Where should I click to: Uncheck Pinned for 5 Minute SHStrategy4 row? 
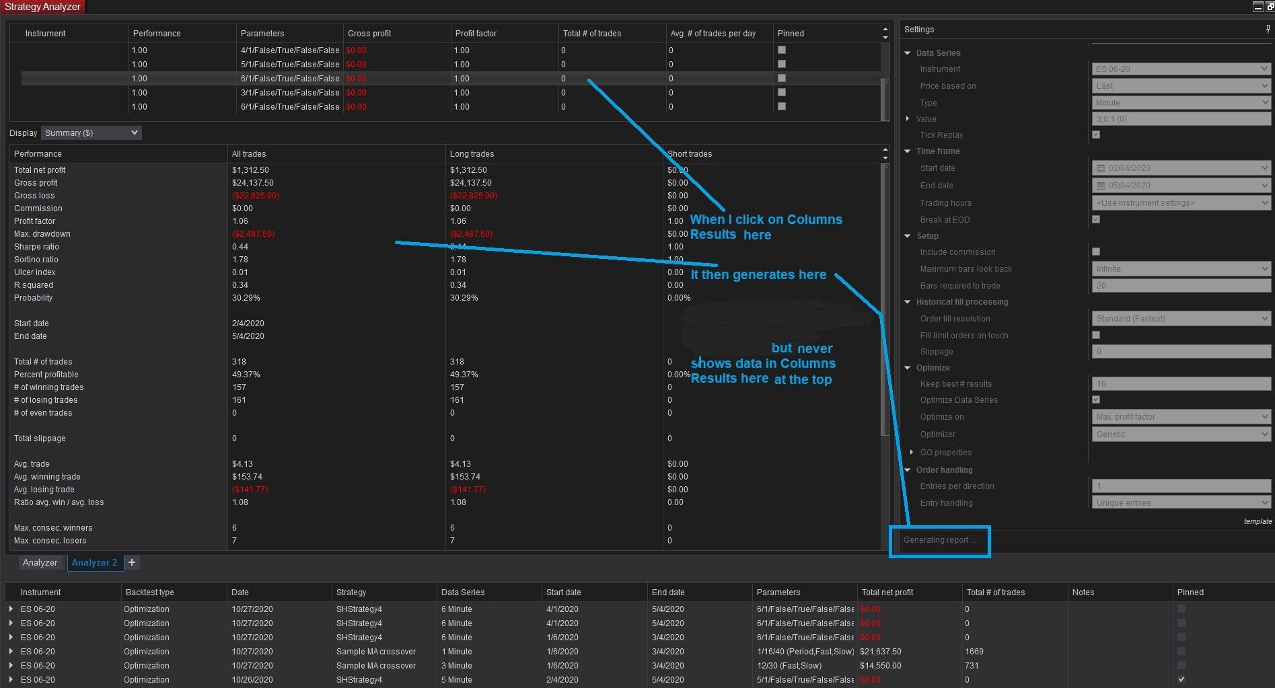click(1181, 679)
